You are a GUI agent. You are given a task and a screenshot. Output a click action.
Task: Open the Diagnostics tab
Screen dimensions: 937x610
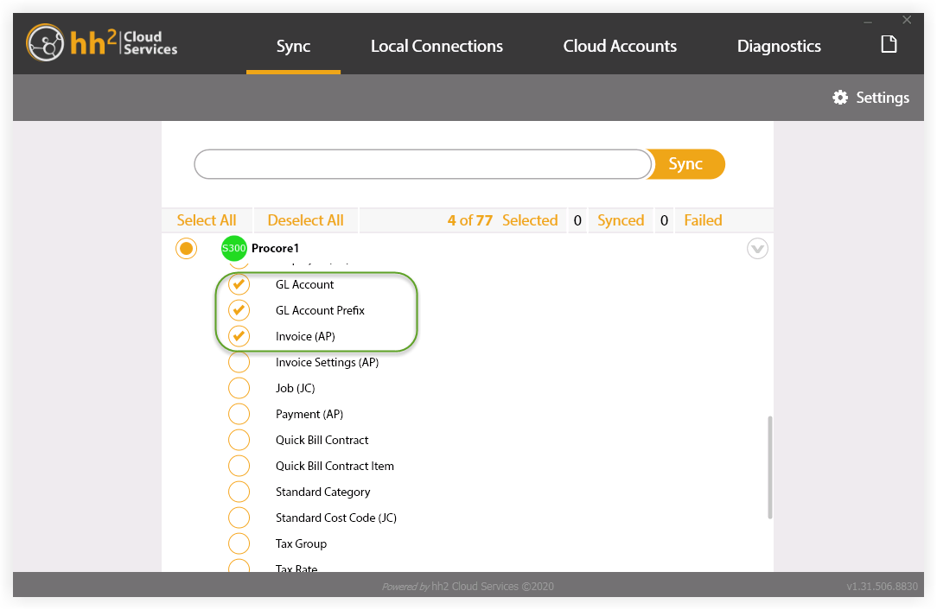tap(779, 46)
